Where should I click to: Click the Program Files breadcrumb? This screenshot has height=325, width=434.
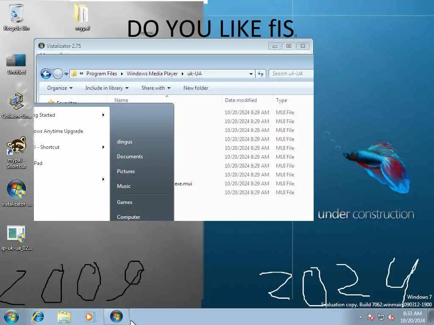102,74
